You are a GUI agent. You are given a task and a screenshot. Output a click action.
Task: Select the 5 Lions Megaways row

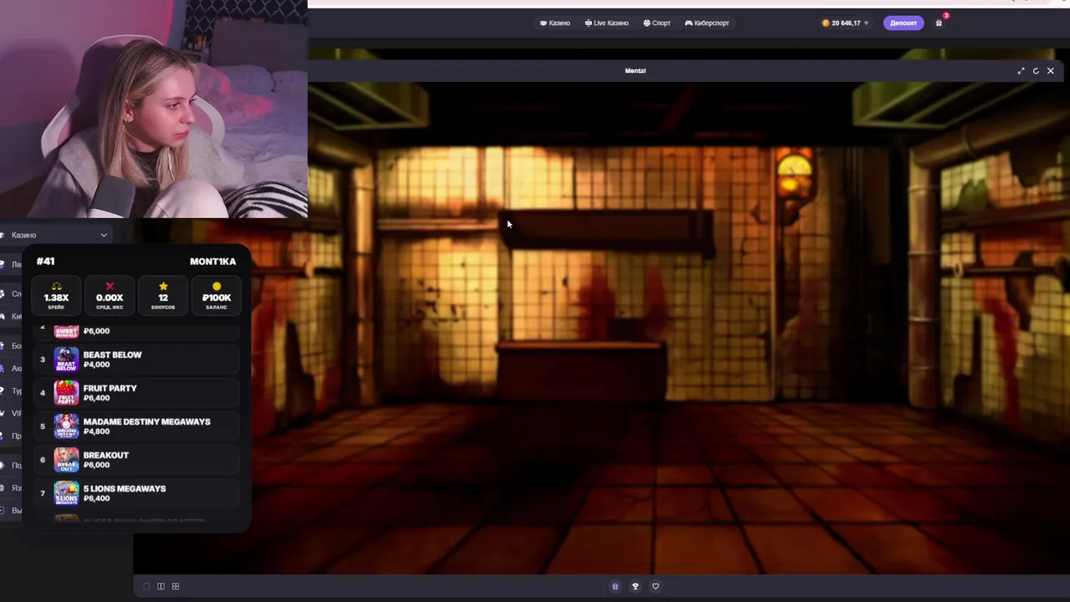pyautogui.click(x=137, y=493)
